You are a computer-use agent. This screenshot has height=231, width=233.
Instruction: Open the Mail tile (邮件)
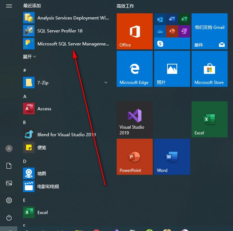tap(210, 31)
